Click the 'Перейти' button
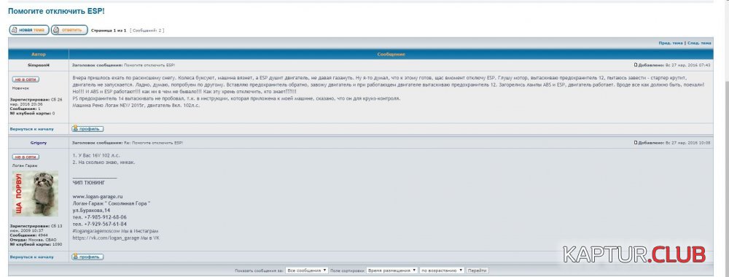This screenshot has height=277, width=729. [x=477, y=270]
